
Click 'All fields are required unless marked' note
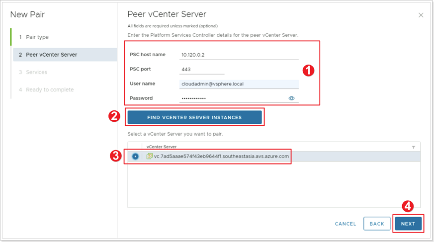(173, 26)
